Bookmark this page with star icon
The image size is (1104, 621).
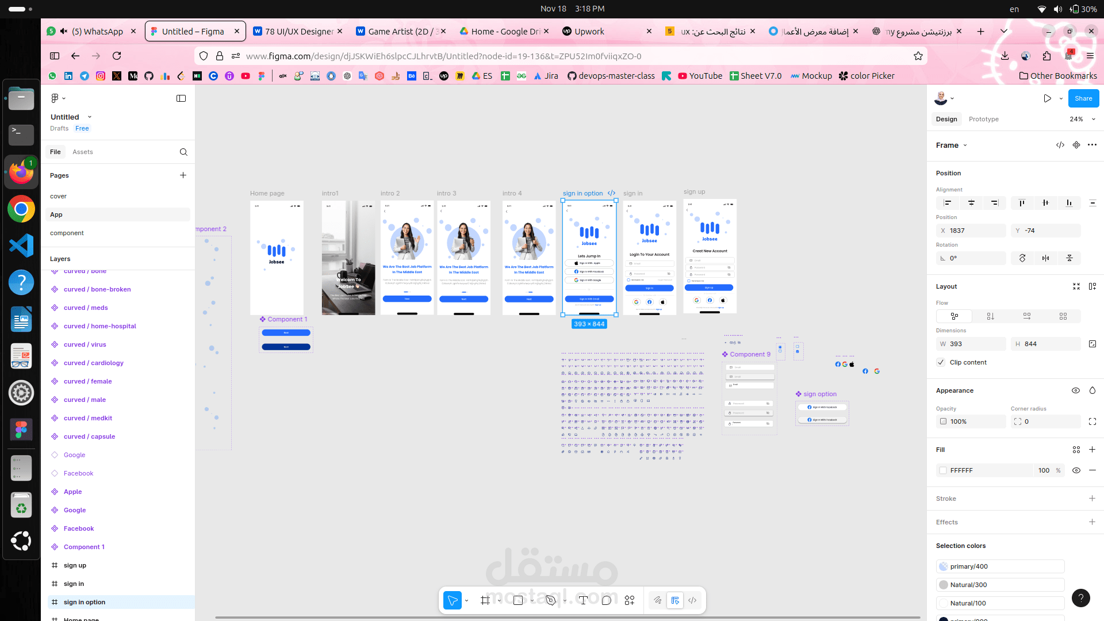click(x=918, y=56)
